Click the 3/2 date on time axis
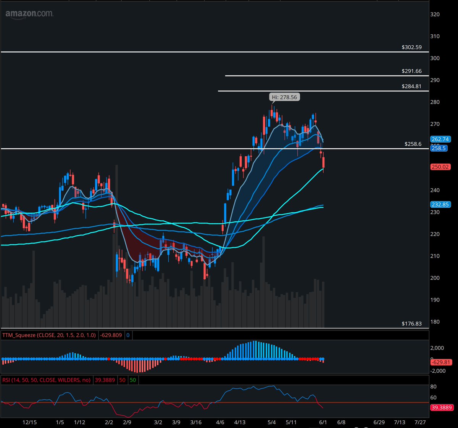Viewport: 458px width, 428px height. (x=158, y=422)
